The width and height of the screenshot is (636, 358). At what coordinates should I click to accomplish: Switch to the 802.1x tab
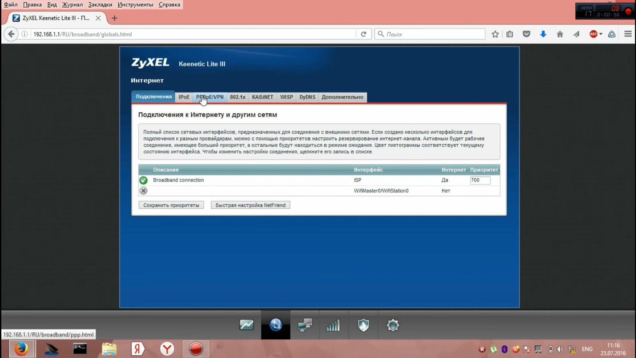tap(237, 97)
